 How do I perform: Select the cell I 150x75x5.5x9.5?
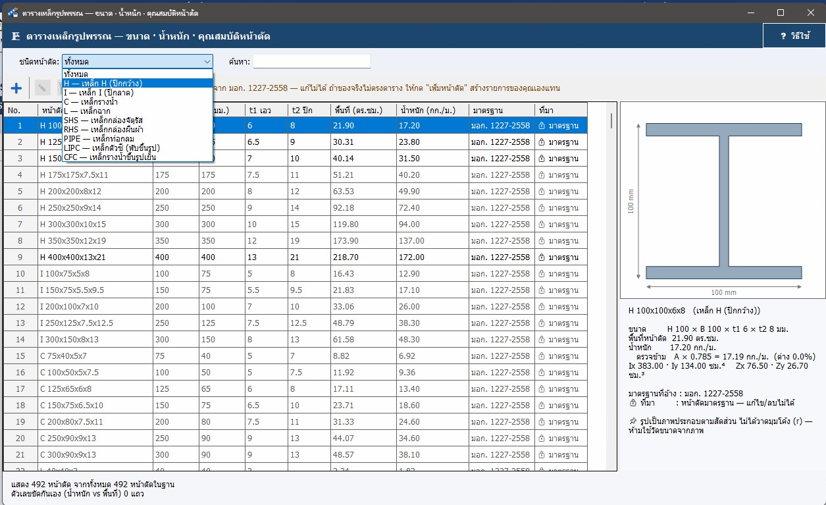point(95,290)
